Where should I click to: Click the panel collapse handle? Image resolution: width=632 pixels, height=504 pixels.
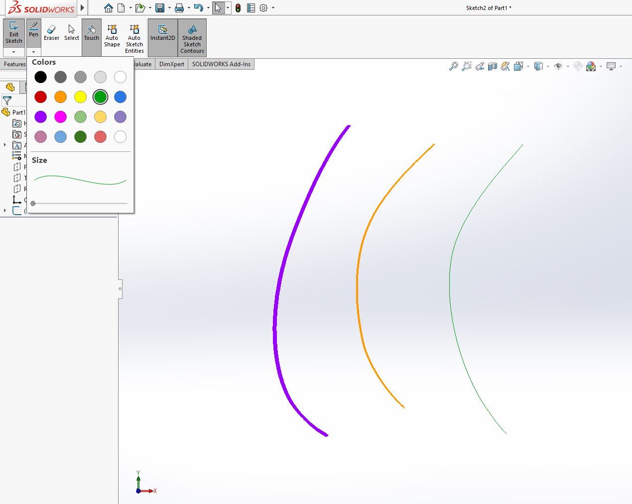(x=120, y=289)
